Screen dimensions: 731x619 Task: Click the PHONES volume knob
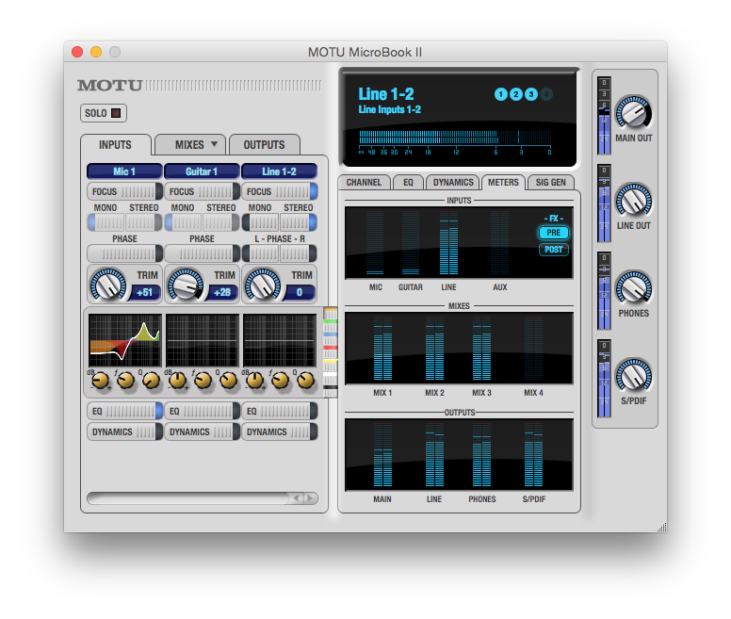click(x=633, y=288)
